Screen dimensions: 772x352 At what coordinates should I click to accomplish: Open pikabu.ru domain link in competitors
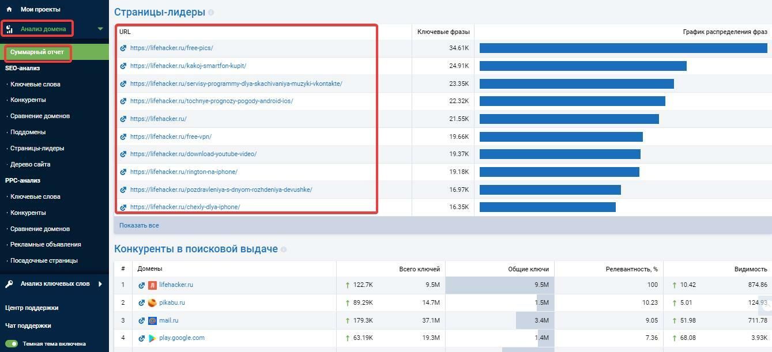pyautogui.click(x=172, y=302)
